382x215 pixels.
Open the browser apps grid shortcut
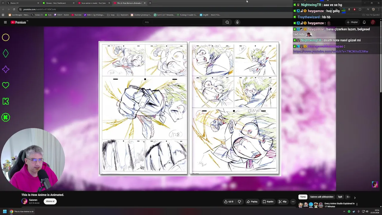pyautogui.click(x=3, y=15)
